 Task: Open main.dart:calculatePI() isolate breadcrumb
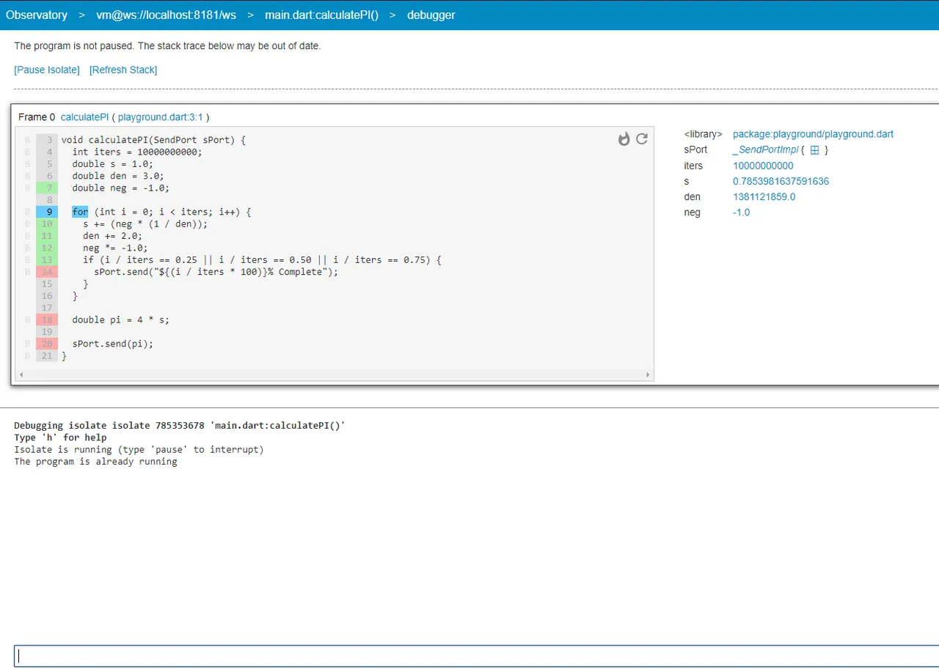(x=322, y=15)
